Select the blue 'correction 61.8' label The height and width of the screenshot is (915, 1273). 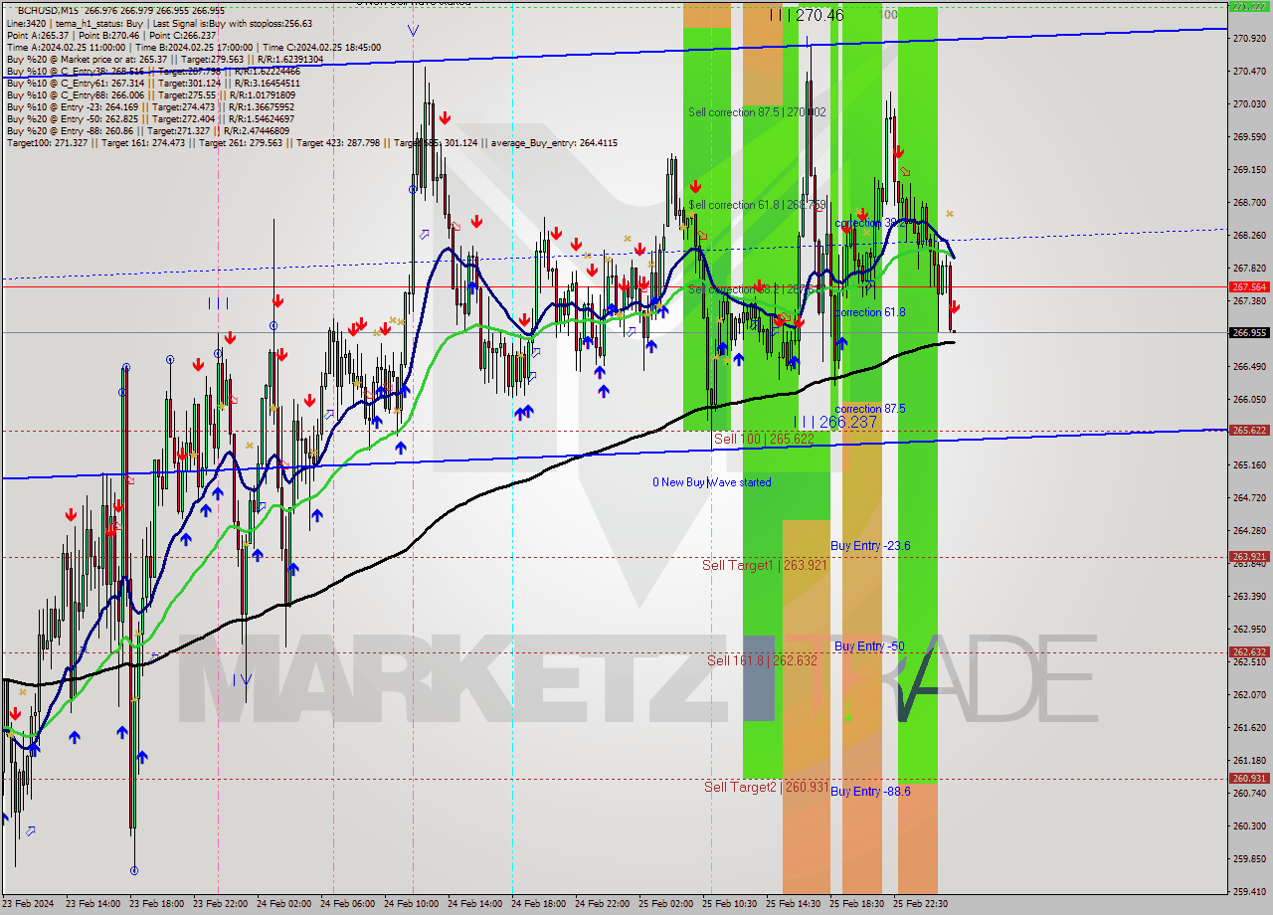tap(870, 312)
